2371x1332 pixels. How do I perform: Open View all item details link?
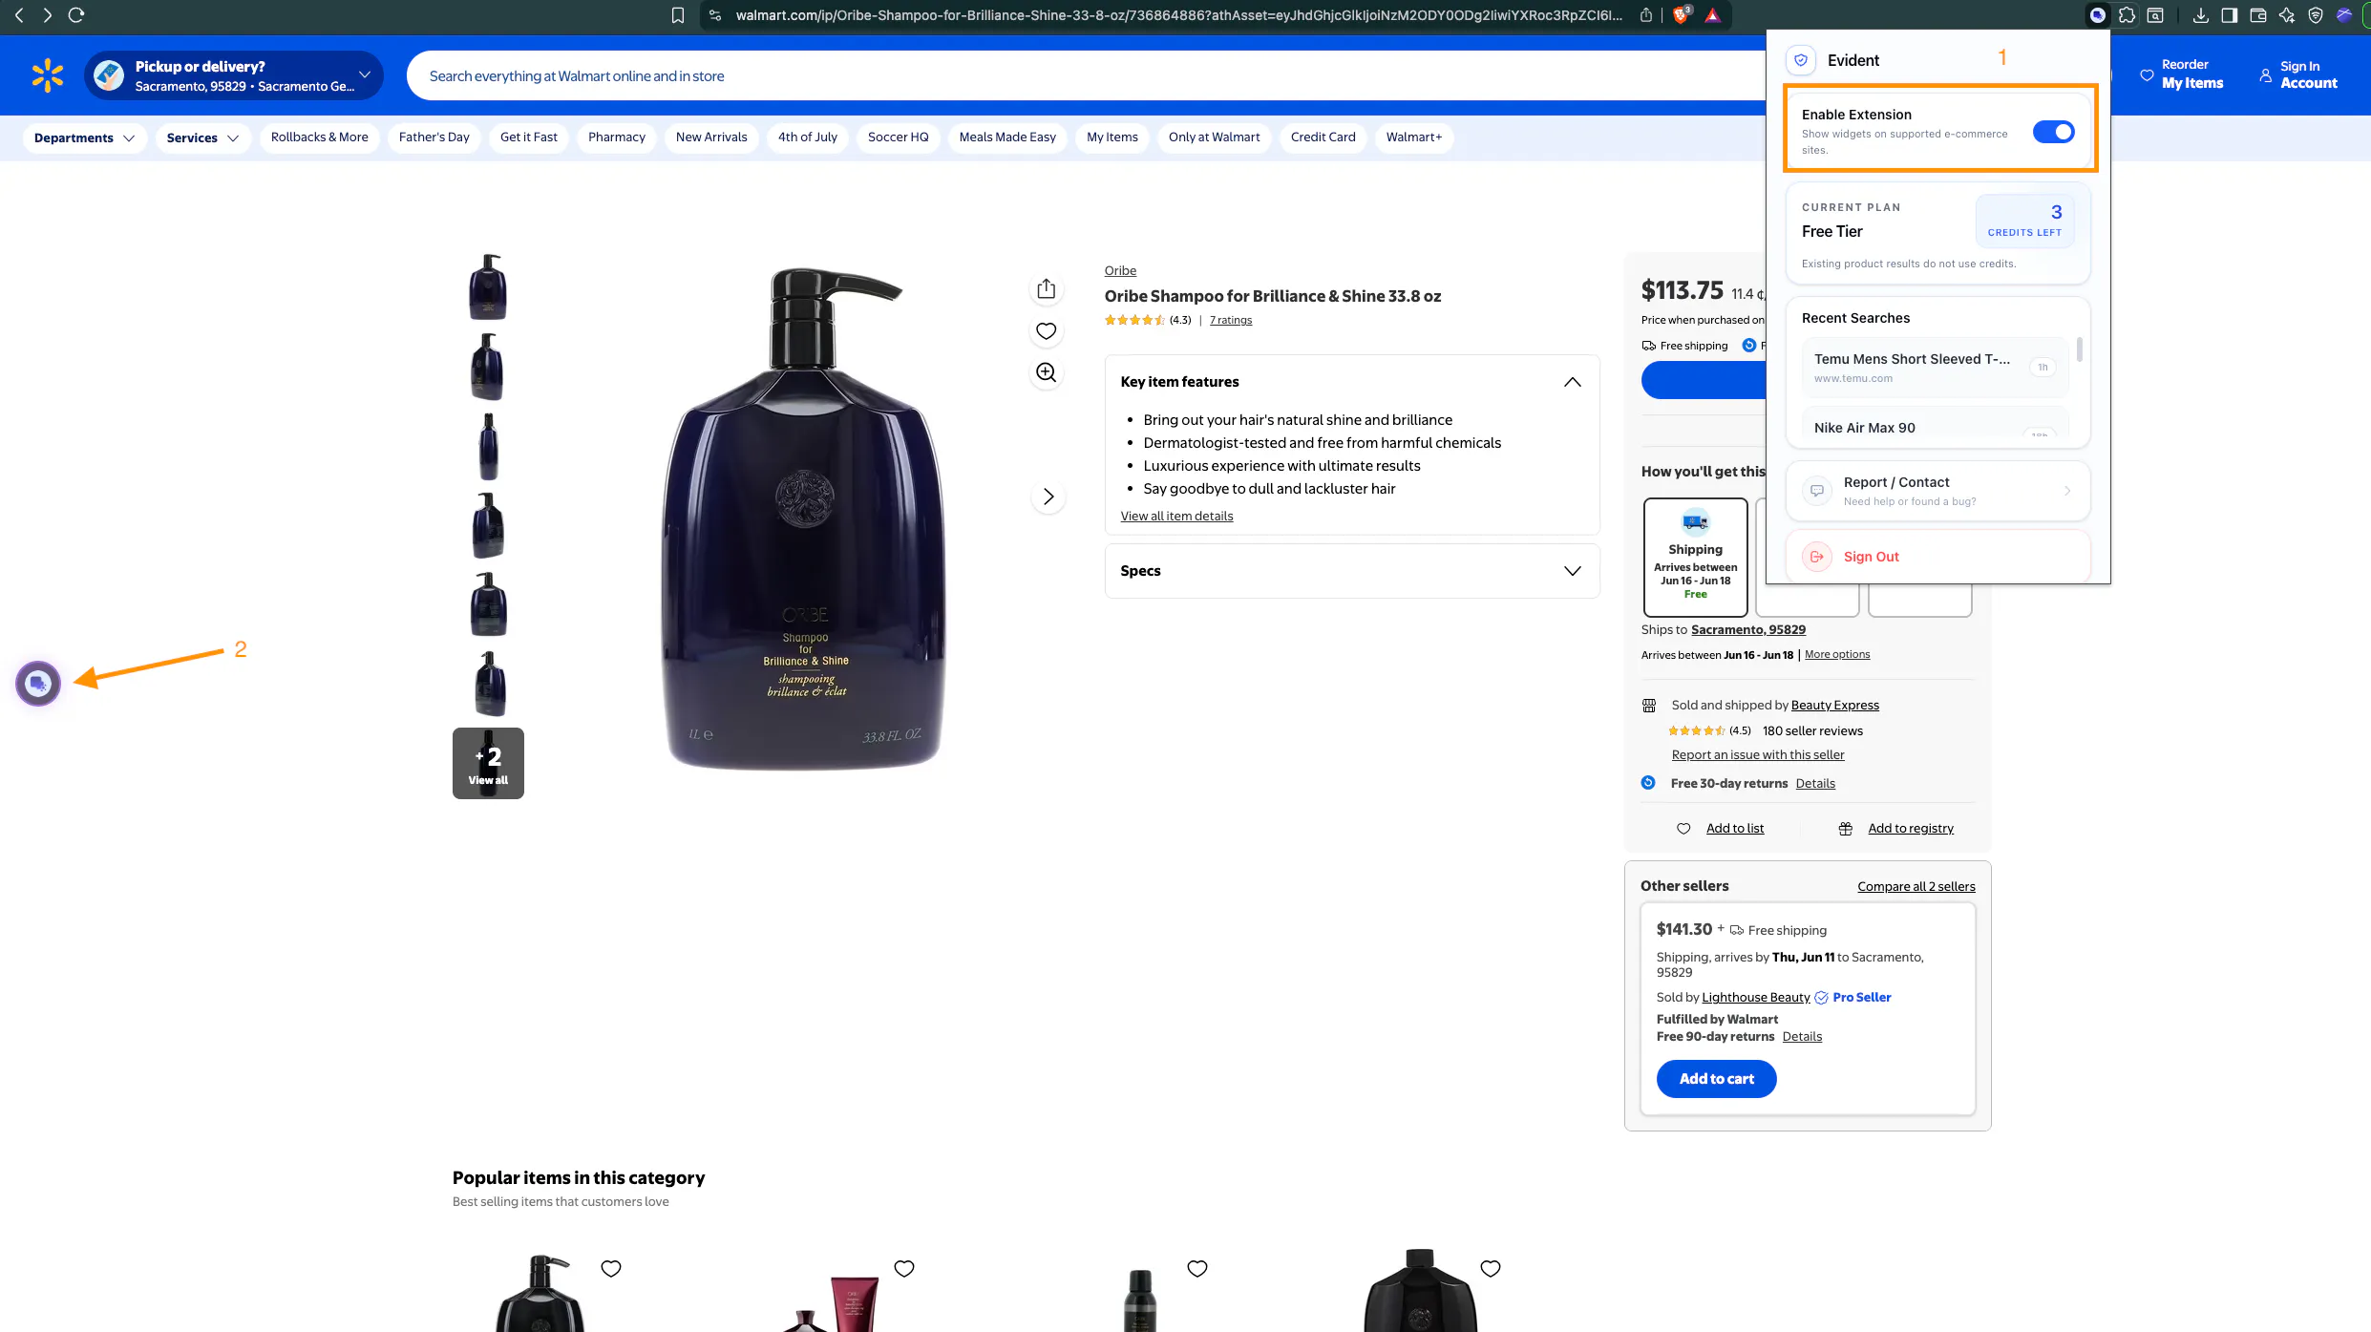click(1176, 516)
